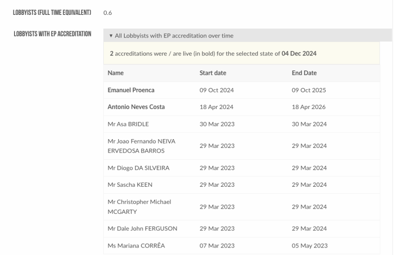Select Emanuel Proenca name entry
The width and height of the screenshot is (394, 255).
coord(131,90)
